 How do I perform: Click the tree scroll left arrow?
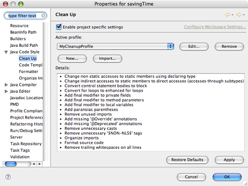pyautogui.click(x=34, y=164)
